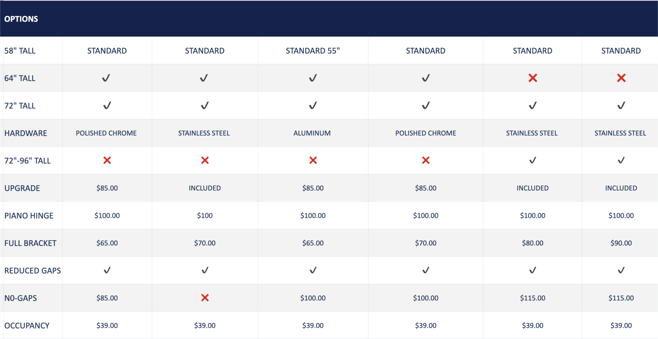
Task: Select 72"-96" TALL checkmark in $80.00 bracket column
Action: tap(533, 160)
